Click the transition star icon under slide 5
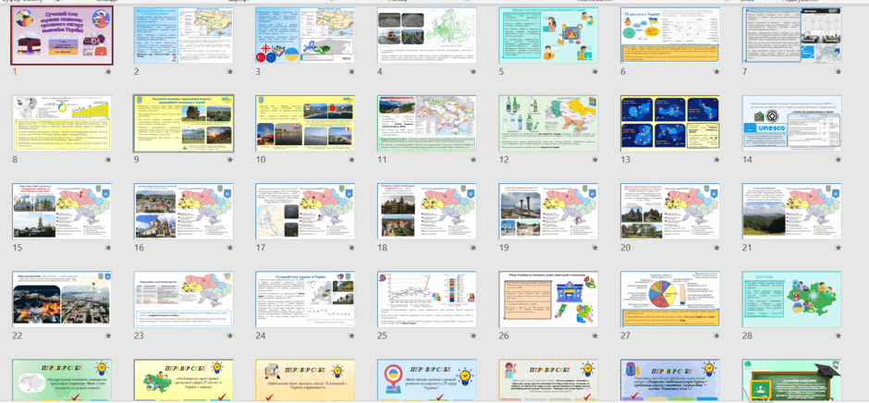The height and width of the screenshot is (403, 869). tap(594, 71)
